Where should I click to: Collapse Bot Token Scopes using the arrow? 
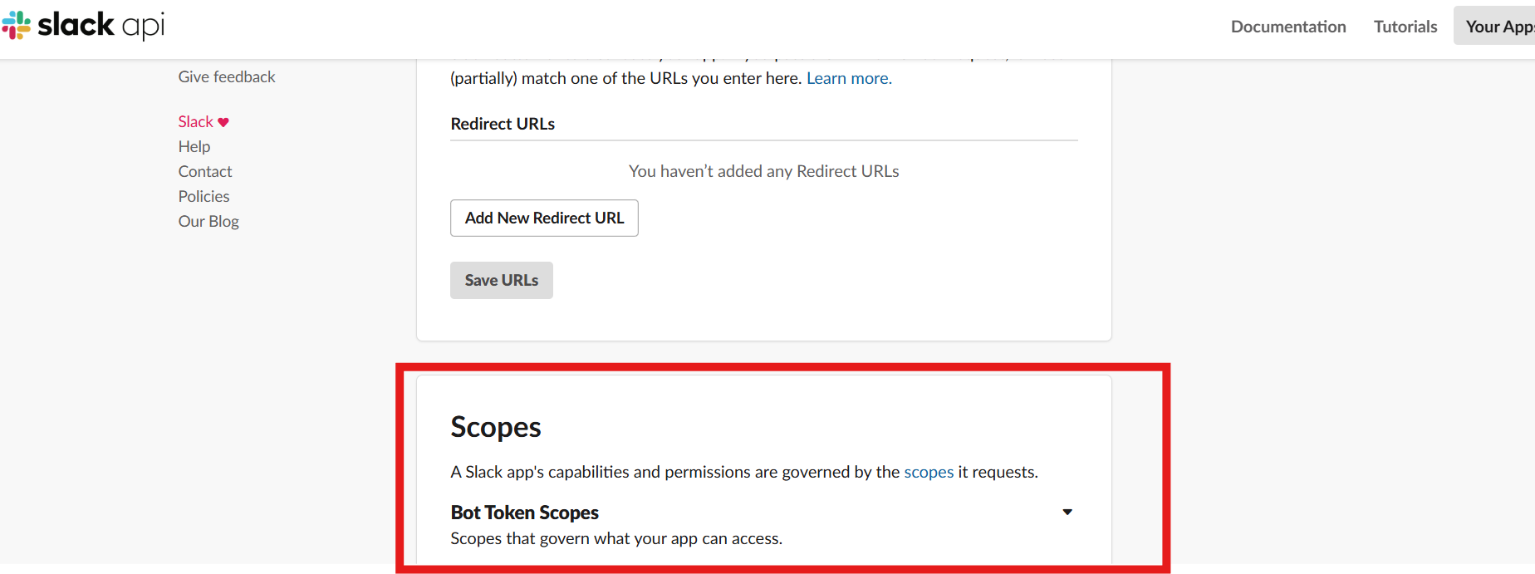click(x=1067, y=512)
